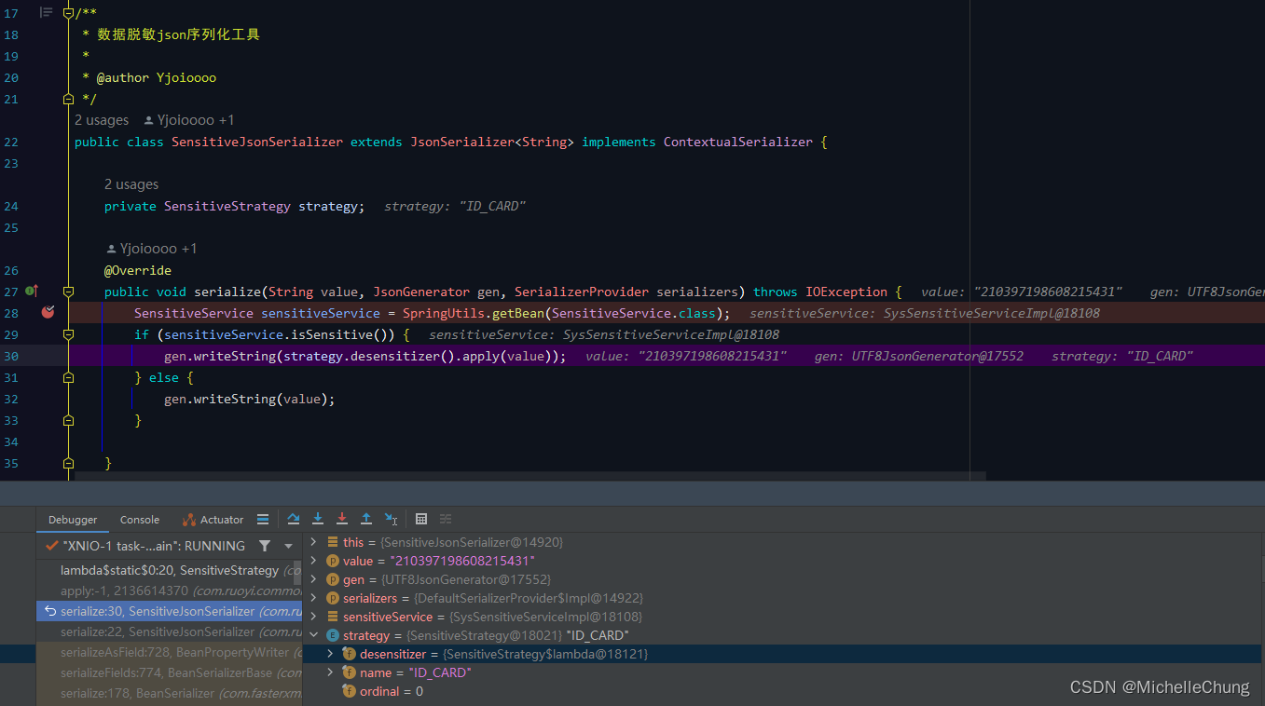Collapse the Javadoc comment fold at line 17
This screenshot has height=706, width=1265.
[68, 13]
